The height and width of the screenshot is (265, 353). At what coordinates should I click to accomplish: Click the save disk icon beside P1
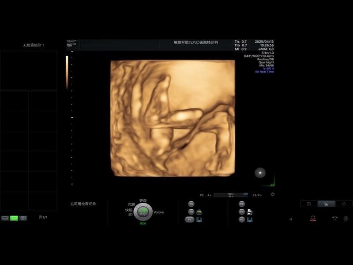point(199,220)
